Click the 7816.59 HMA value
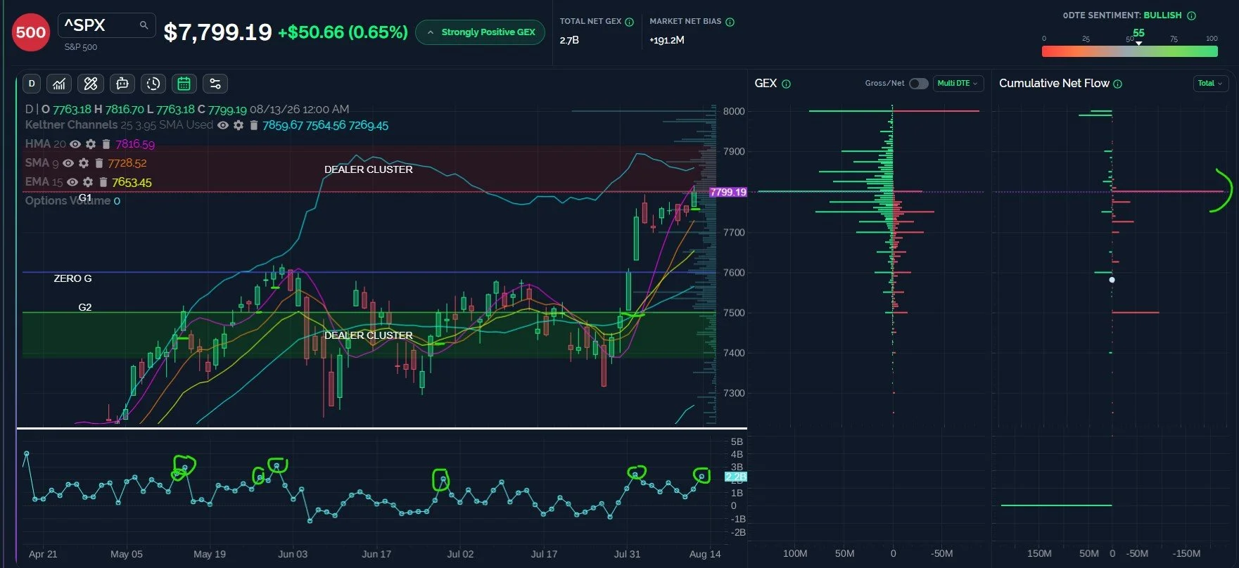1239x568 pixels. [x=135, y=144]
